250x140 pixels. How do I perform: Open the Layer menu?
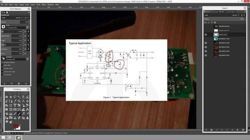click(27, 5)
